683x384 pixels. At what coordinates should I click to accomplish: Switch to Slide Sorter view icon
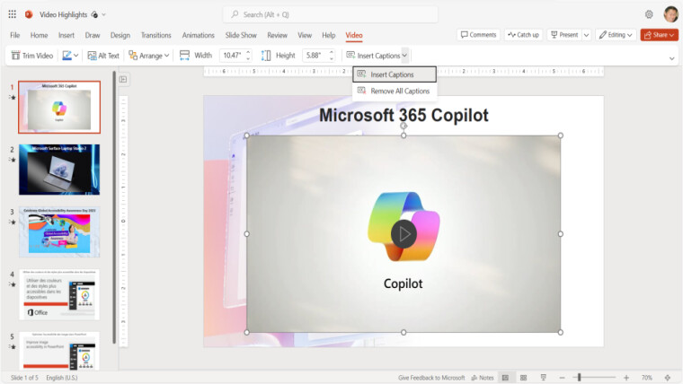click(x=524, y=378)
